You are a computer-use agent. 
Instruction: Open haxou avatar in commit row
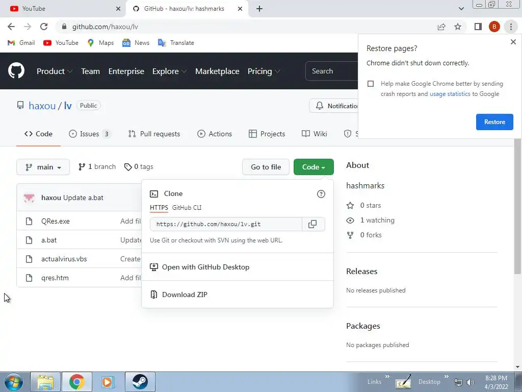[x=29, y=198]
